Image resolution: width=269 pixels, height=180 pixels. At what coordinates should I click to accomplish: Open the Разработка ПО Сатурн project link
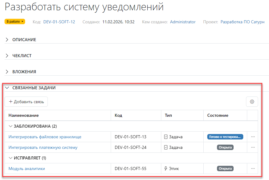(x=242, y=22)
